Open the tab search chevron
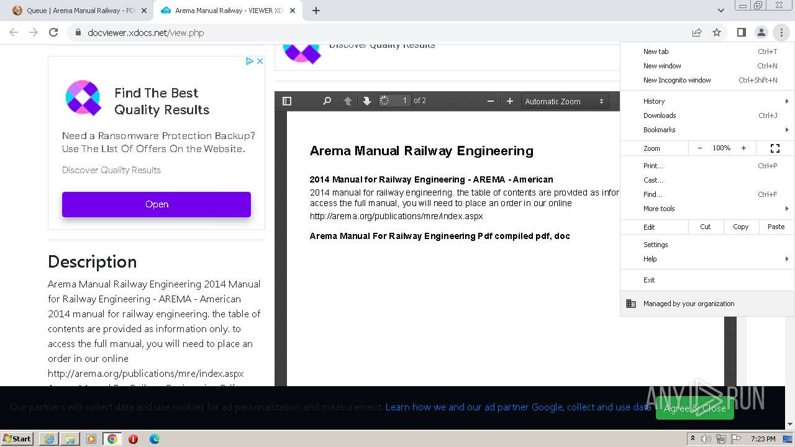 [720, 11]
